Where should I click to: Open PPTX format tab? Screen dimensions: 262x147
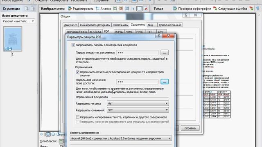point(140,32)
